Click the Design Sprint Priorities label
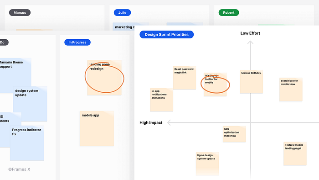 (167, 34)
